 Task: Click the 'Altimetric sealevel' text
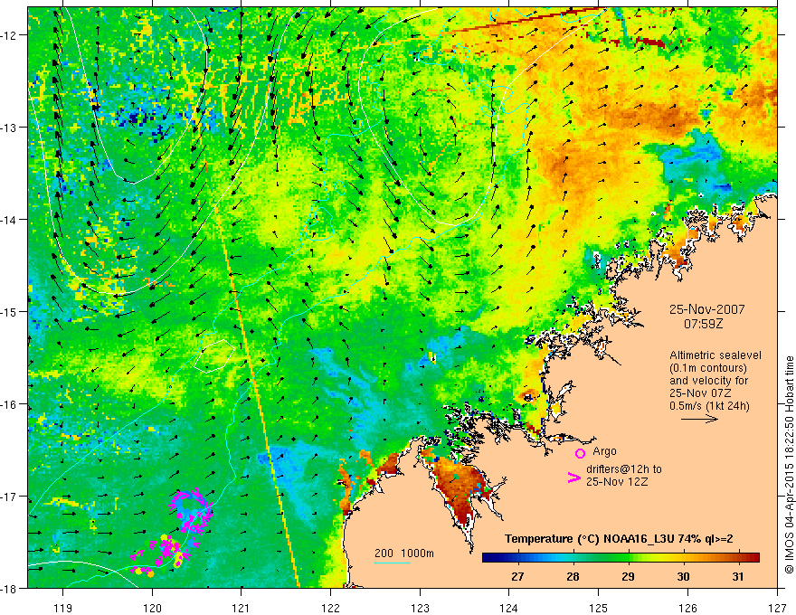[715, 355]
